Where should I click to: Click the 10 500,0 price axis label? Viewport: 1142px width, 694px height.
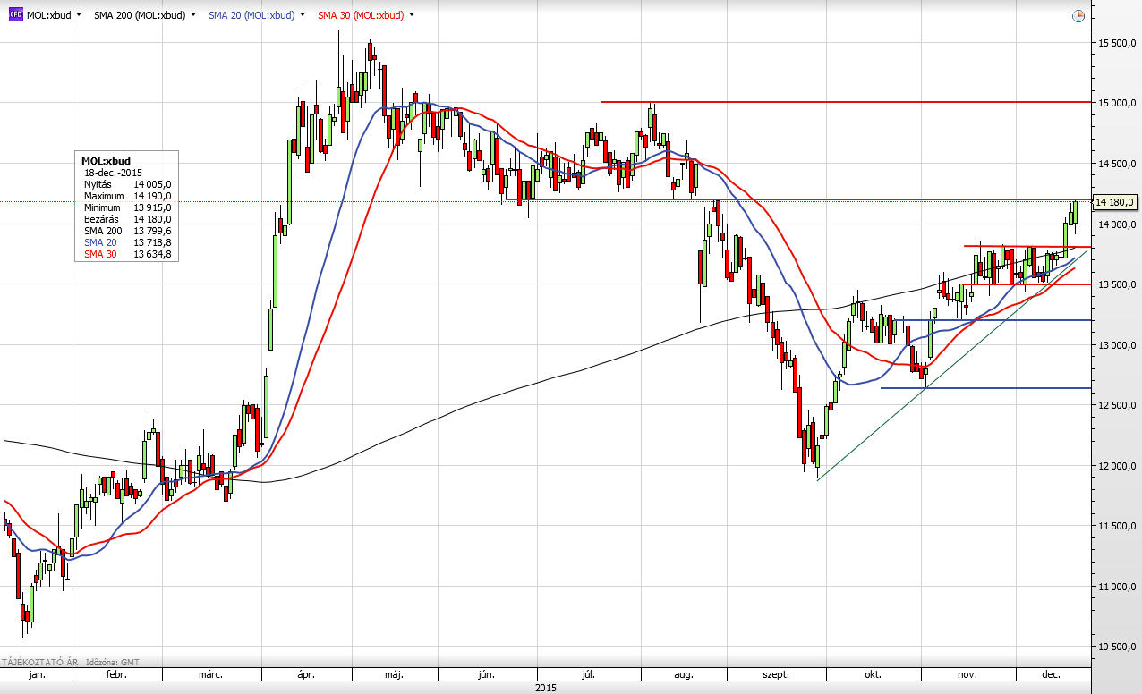point(1117,647)
